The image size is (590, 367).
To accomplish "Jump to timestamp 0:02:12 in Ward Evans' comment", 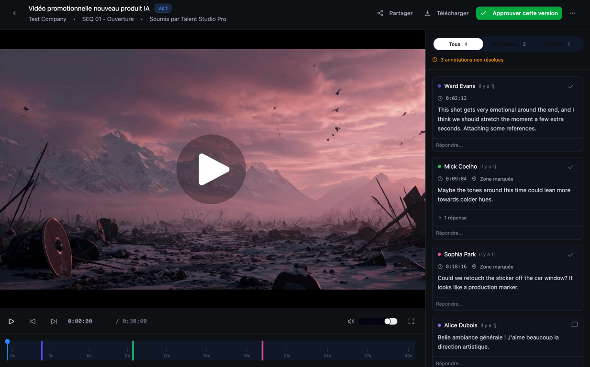I will click(452, 98).
